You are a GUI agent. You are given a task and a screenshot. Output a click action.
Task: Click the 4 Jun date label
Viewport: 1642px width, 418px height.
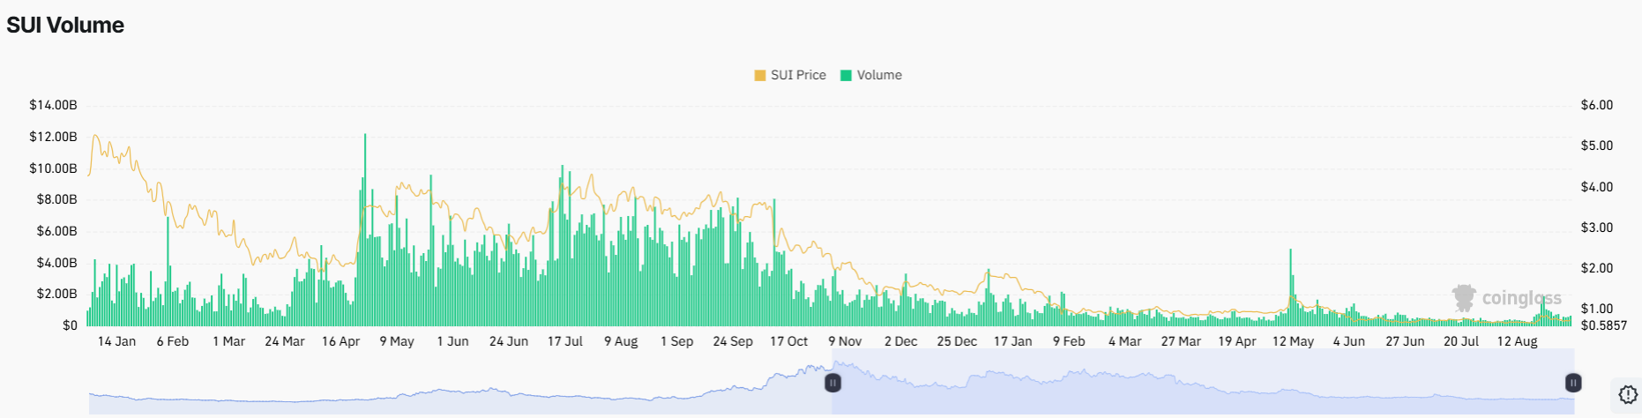pyautogui.click(x=1349, y=341)
